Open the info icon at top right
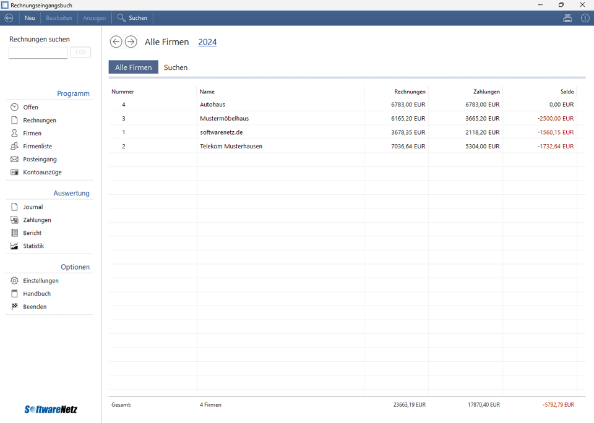This screenshot has width=594, height=423. pyautogui.click(x=585, y=18)
